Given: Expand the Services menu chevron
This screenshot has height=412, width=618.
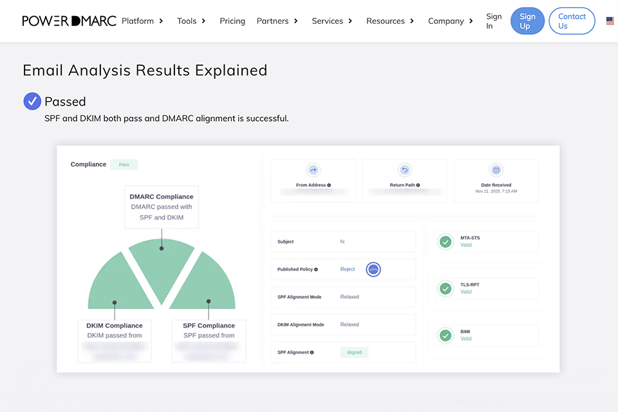Looking at the screenshot, I should [350, 21].
